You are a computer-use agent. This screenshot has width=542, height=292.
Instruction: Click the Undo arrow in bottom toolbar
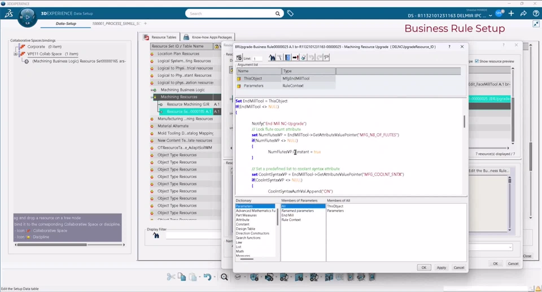207,277
